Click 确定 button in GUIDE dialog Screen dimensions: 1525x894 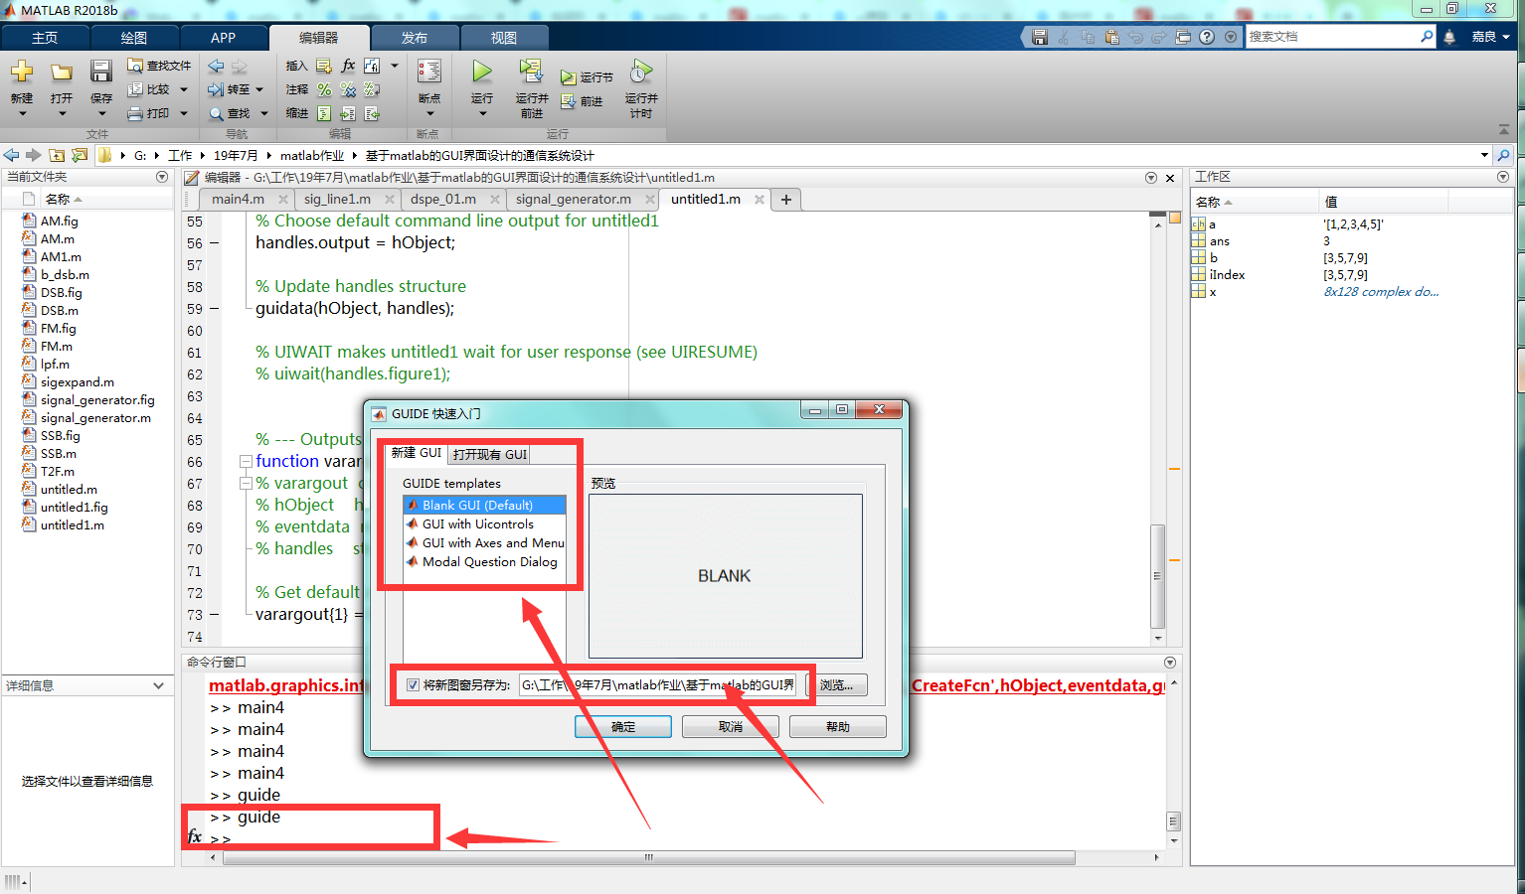coord(623,727)
